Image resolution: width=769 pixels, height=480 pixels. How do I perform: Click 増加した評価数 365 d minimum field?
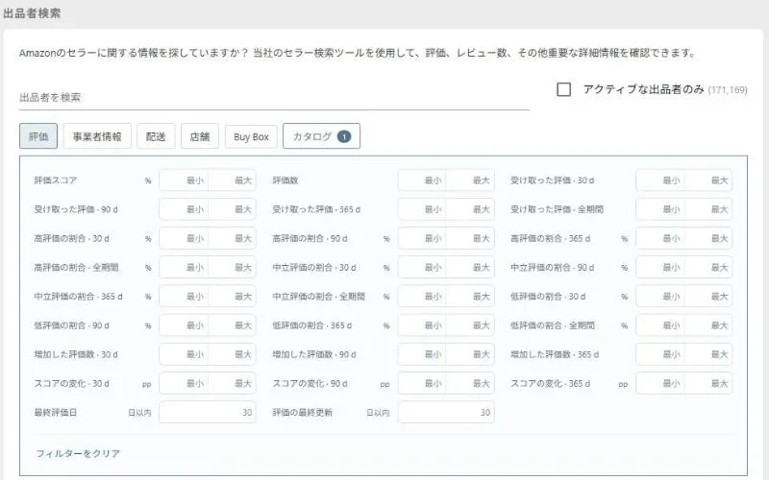[660, 354]
